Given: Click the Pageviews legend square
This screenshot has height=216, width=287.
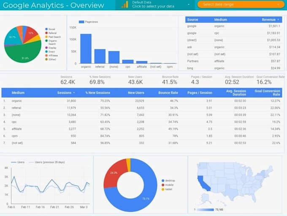Looking at the screenshot, I should (81, 22).
